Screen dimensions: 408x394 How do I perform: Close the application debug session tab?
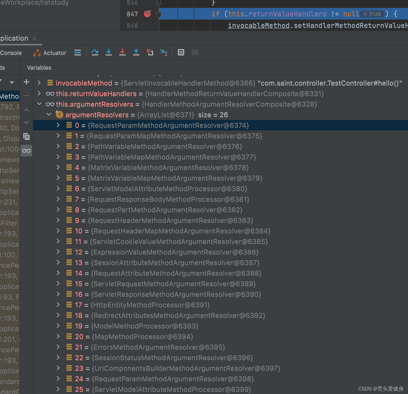34,39
